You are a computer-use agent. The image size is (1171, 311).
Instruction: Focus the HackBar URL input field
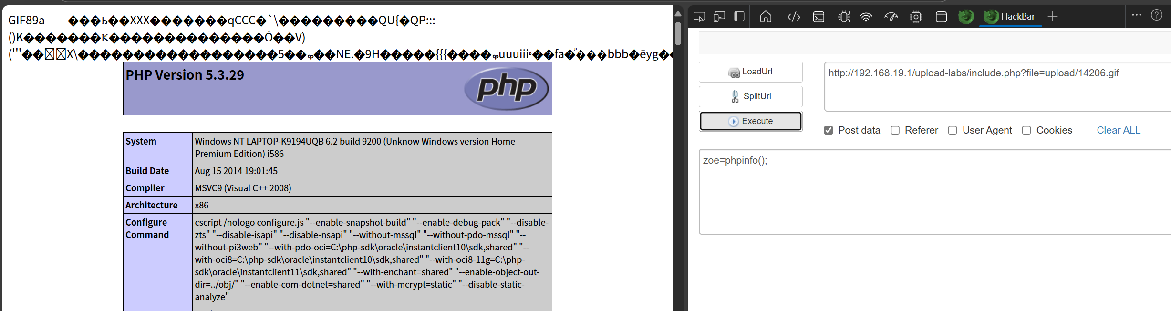coord(997,86)
